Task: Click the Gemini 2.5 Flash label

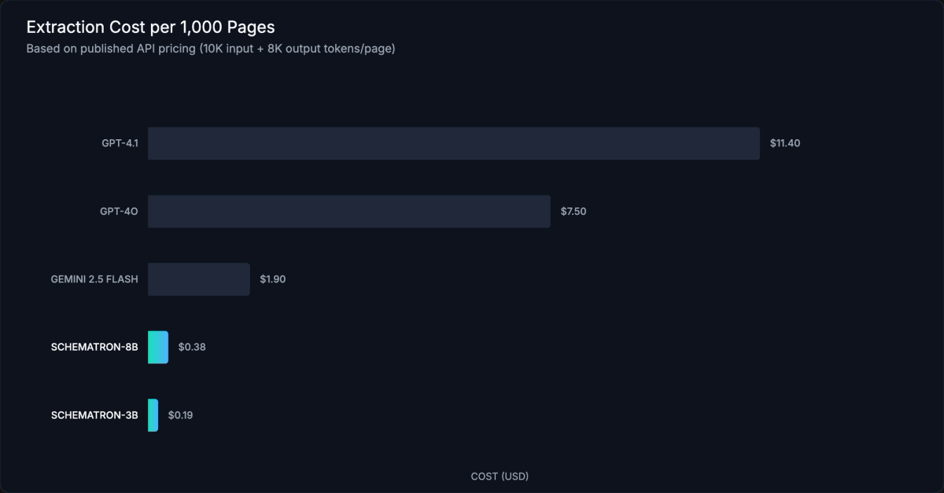Action: (x=94, y=279)
